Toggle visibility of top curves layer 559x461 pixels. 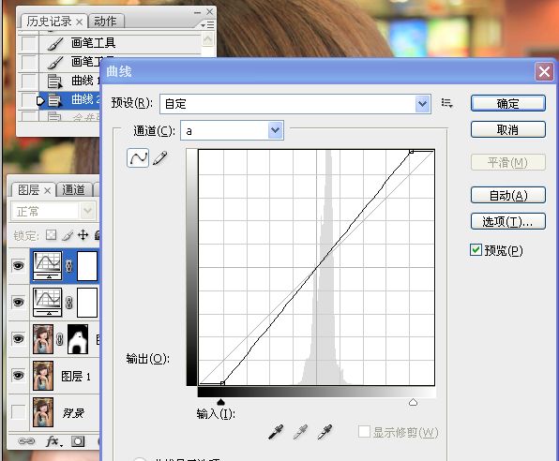(19, 265)
